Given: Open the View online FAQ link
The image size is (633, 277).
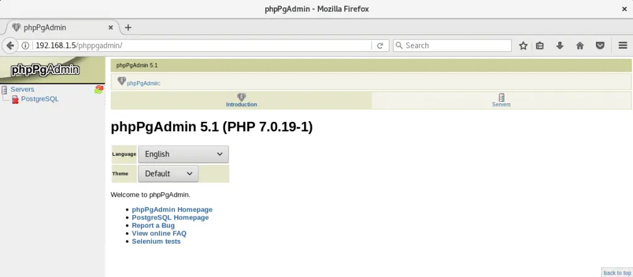Looking at the screenshot, I should click(x=159, y=233).
